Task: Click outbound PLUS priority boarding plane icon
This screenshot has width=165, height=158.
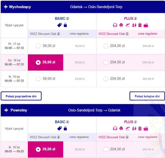Action: tap(127, 25)
